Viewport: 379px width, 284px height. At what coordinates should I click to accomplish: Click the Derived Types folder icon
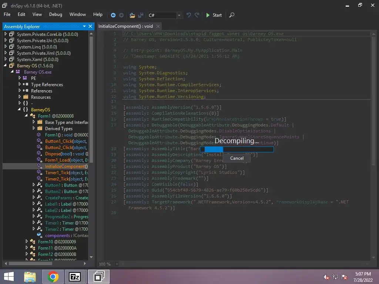[40, 128]
